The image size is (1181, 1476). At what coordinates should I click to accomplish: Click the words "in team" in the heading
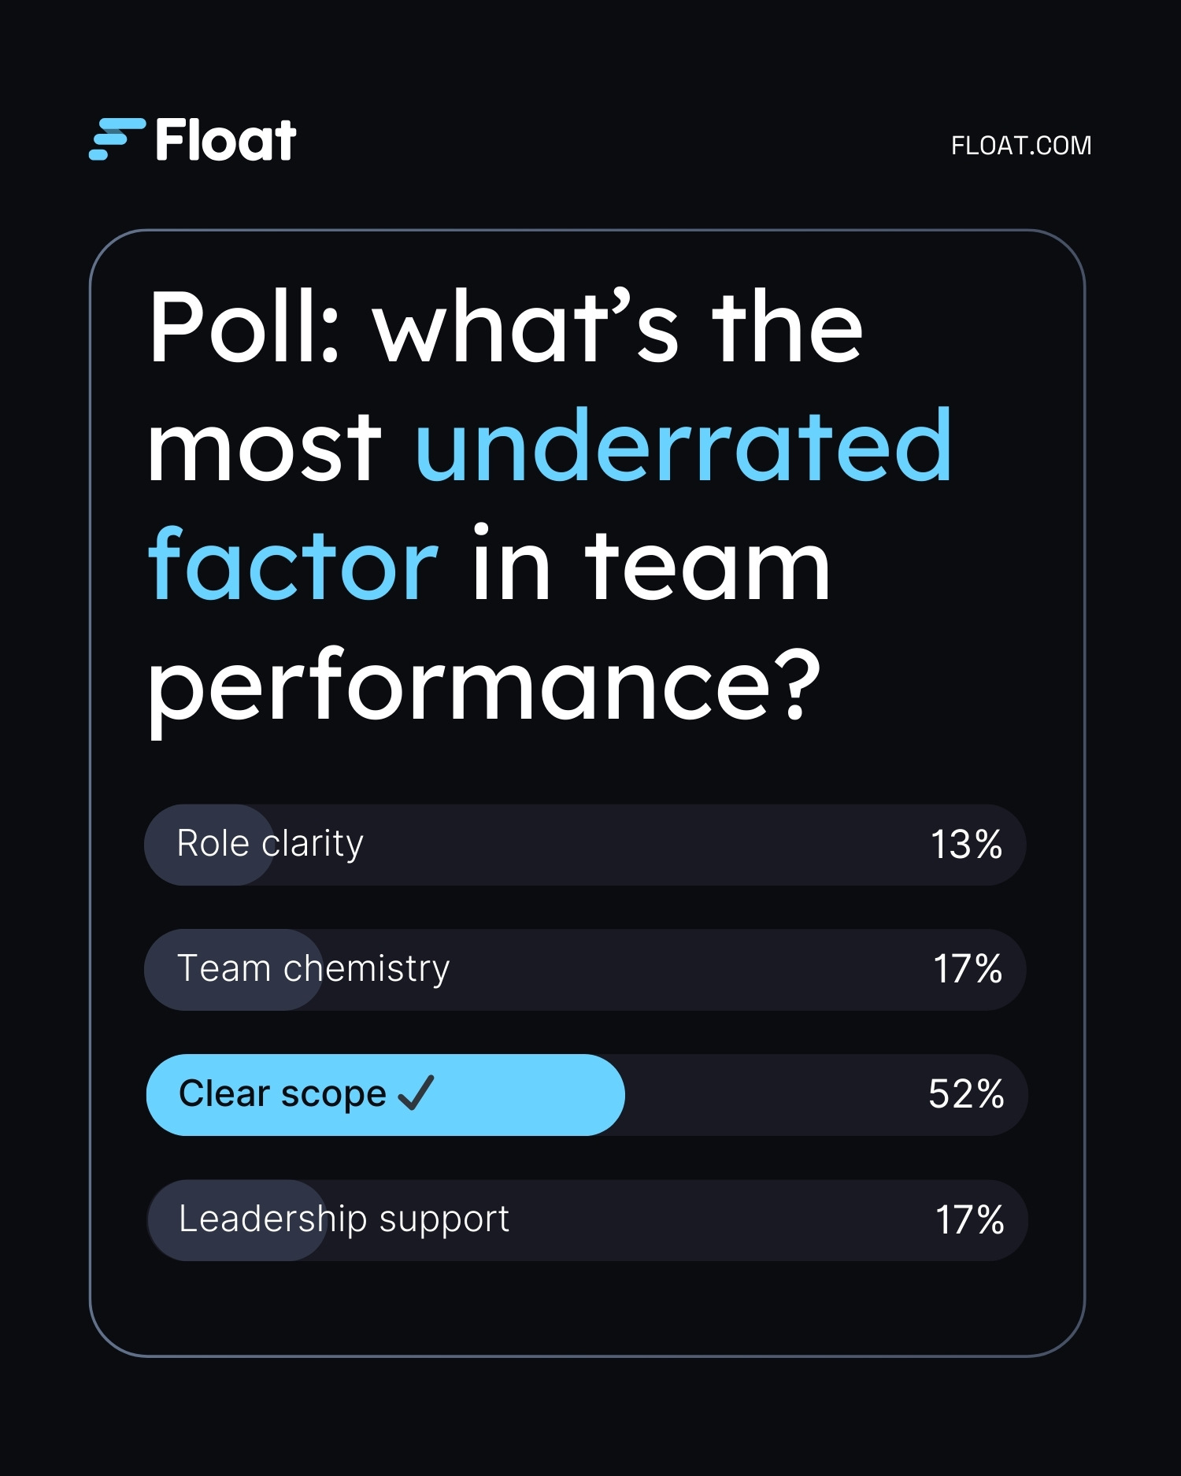[x=650, y=564]
